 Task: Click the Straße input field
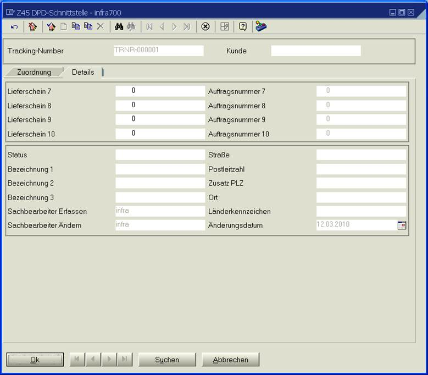(x=361, y=155)
